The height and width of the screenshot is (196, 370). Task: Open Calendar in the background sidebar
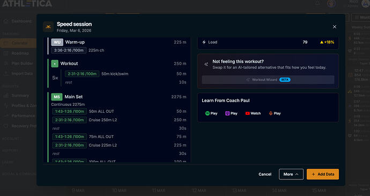tap(18, 43)
